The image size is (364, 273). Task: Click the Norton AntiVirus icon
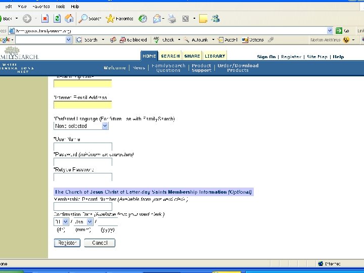click(x=346, y=40)
